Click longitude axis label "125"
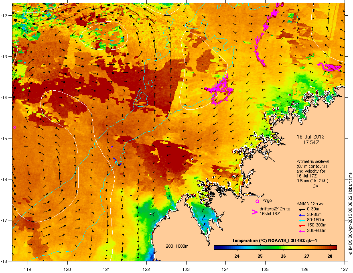The height and width of the screenshot is (273, 353). [265, 269]
